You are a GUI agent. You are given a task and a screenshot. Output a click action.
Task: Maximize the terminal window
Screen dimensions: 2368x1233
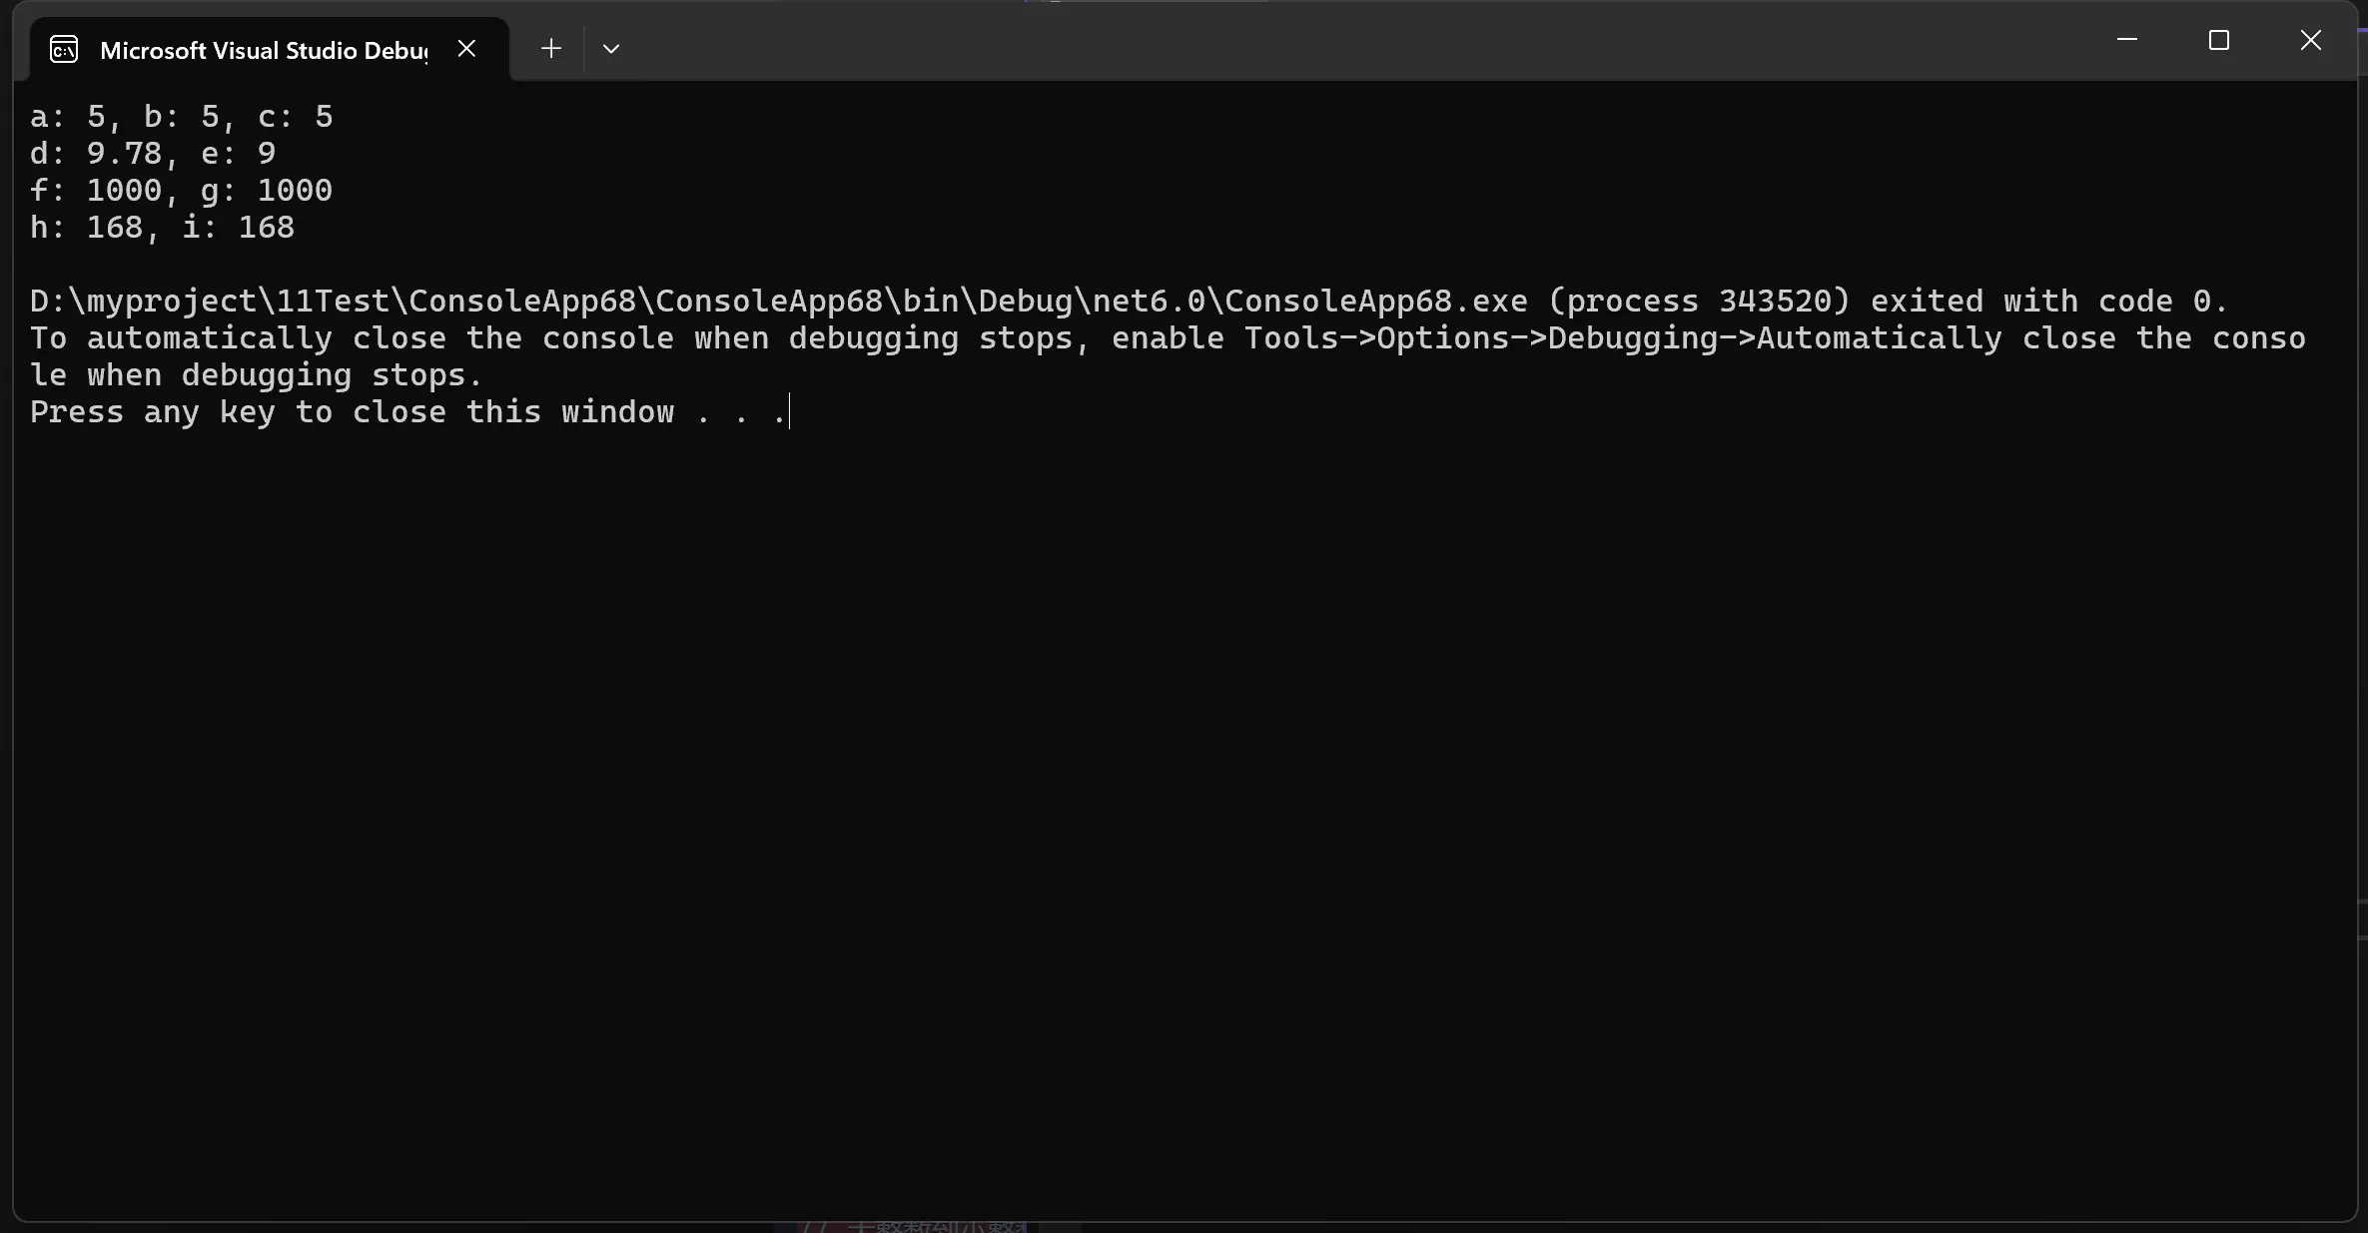coord(2219,41)
